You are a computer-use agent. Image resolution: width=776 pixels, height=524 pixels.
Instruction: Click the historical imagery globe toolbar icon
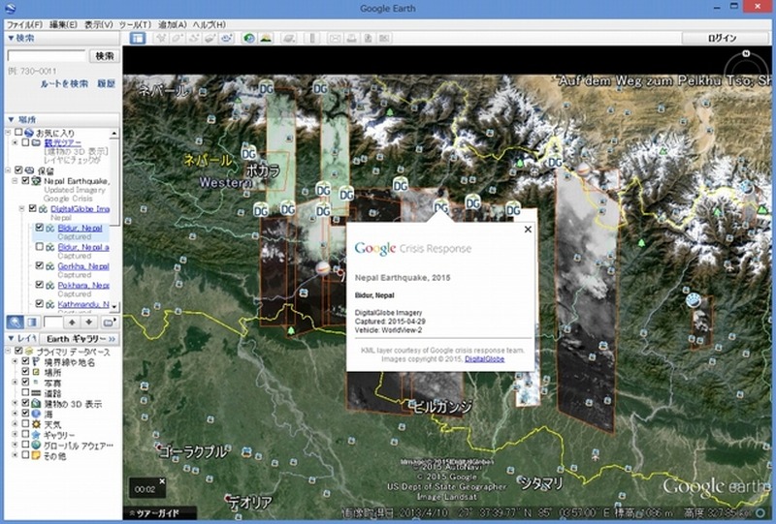click(x=249, y=39)
